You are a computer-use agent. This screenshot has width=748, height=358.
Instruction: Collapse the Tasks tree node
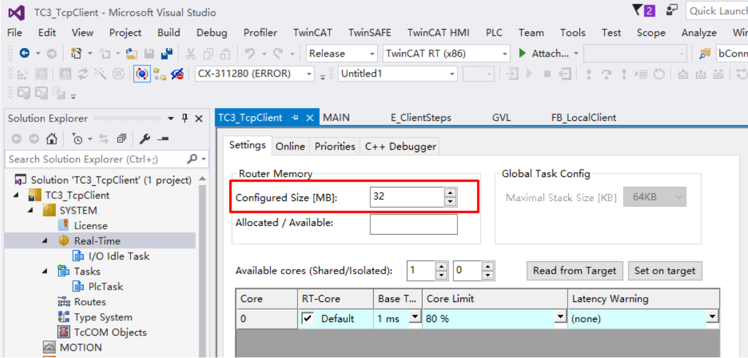pos(45,271)
